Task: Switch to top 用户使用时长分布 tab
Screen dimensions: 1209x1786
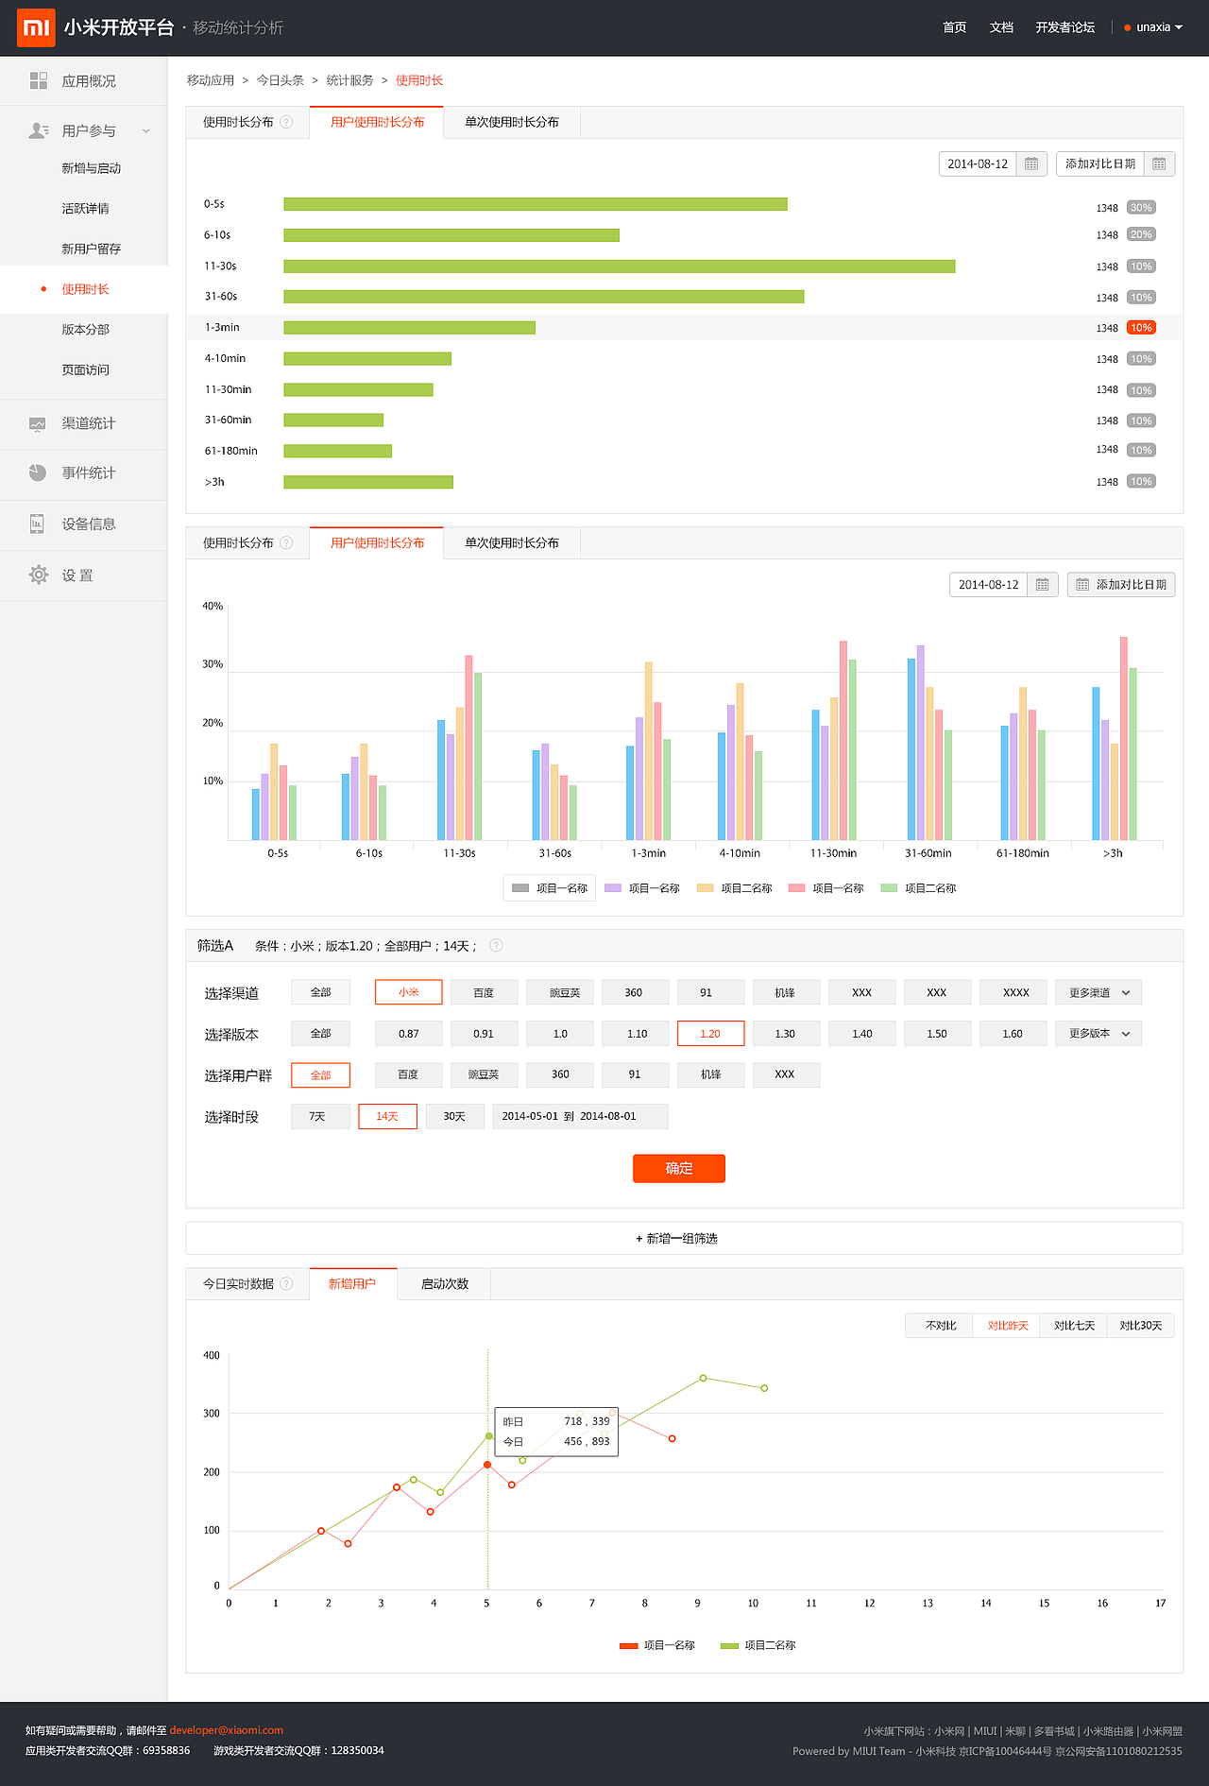Action: tap(377, 122)
